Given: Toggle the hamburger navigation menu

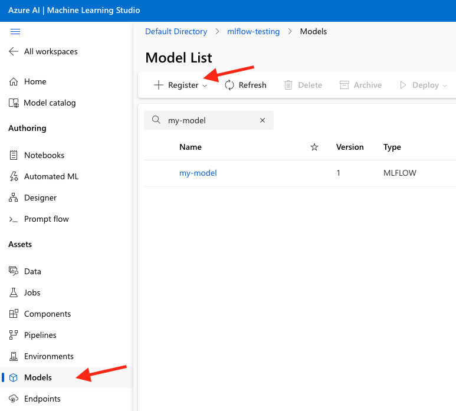Looking at the screenshot, I should click(15, 31).
